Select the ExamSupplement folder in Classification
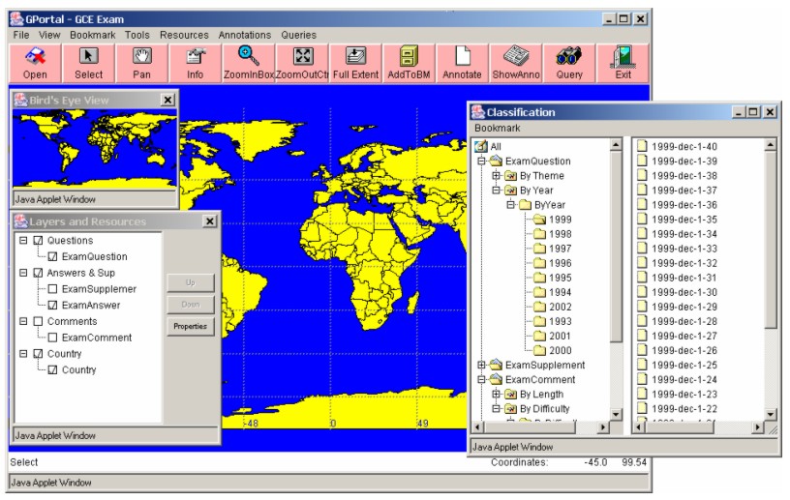 [538, 365]
